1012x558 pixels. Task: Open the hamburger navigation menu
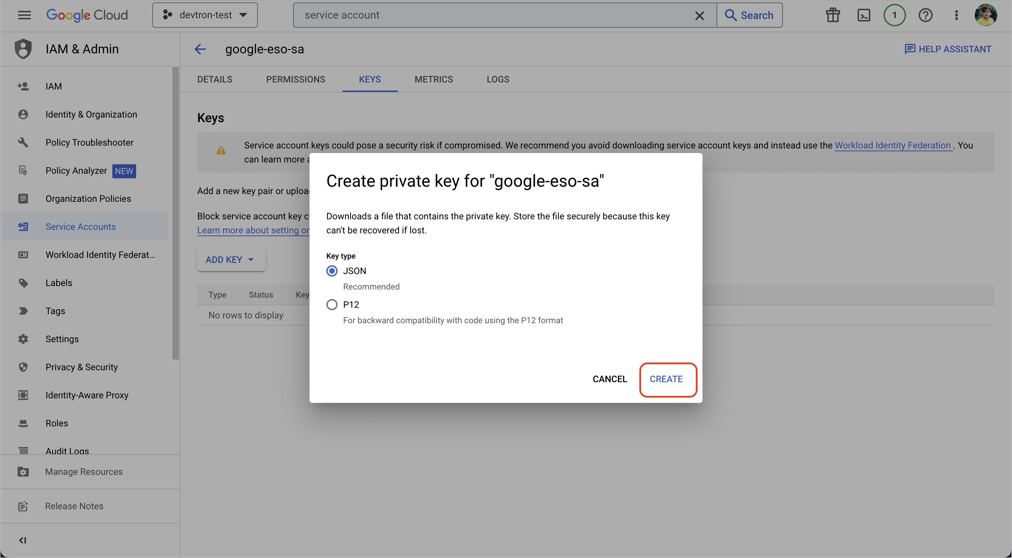pyautogui.click(x=24, y=15)
